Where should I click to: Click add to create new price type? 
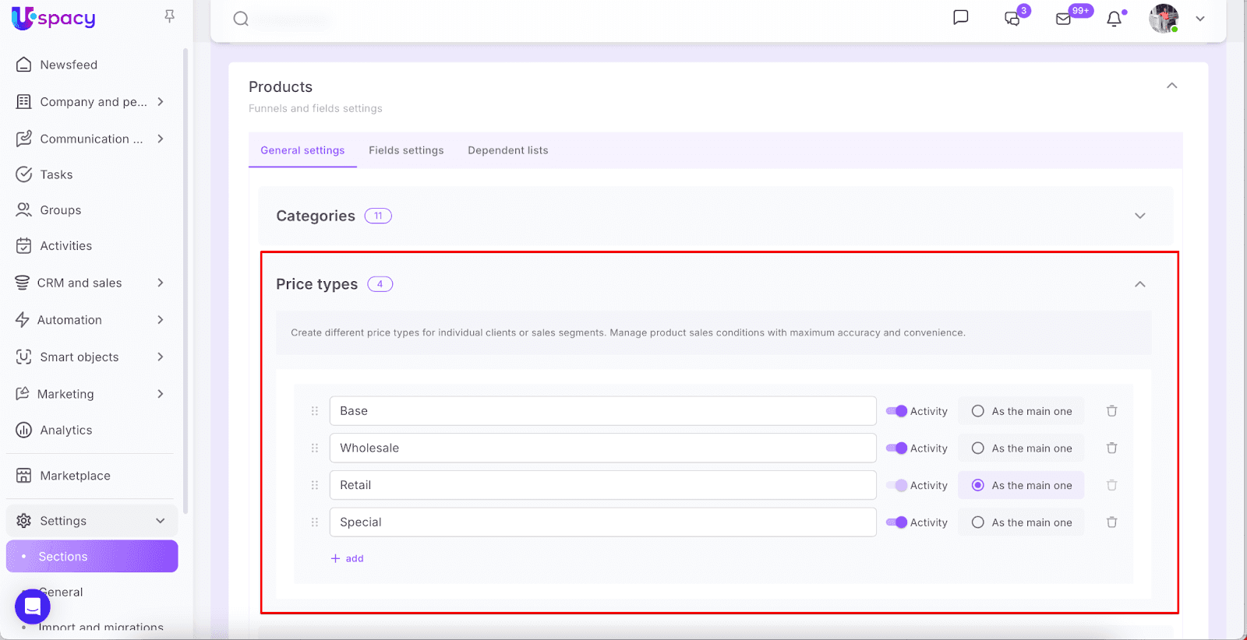[348, 558]
